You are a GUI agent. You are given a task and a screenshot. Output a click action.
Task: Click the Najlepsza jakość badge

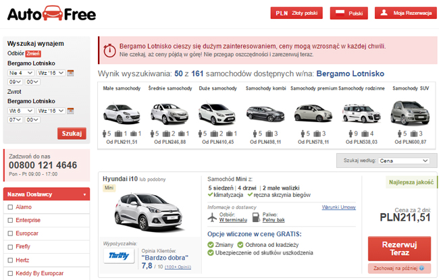[x=411, y=182]
